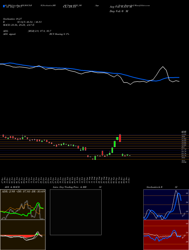Image resolution: width=189 pixels, height=250 pixels.
Task: Click the 18.27 label inside the Stochastics panel
Action: point(183,215)
